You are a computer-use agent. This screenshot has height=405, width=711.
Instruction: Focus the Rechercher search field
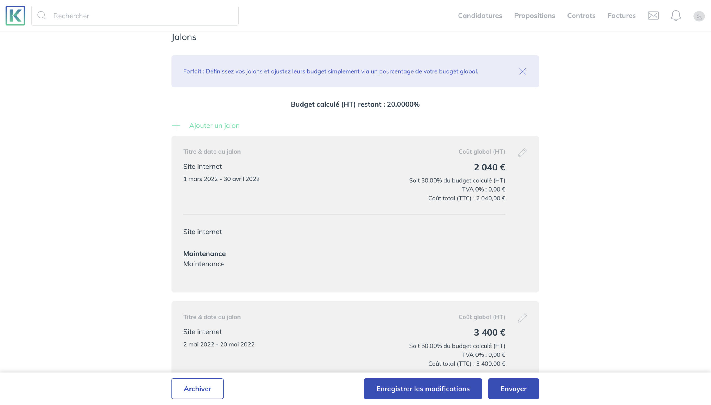(x=135, y=16)
